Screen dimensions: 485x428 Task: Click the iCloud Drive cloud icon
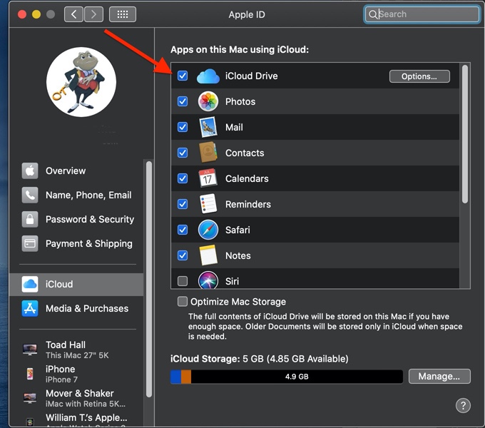208,76
